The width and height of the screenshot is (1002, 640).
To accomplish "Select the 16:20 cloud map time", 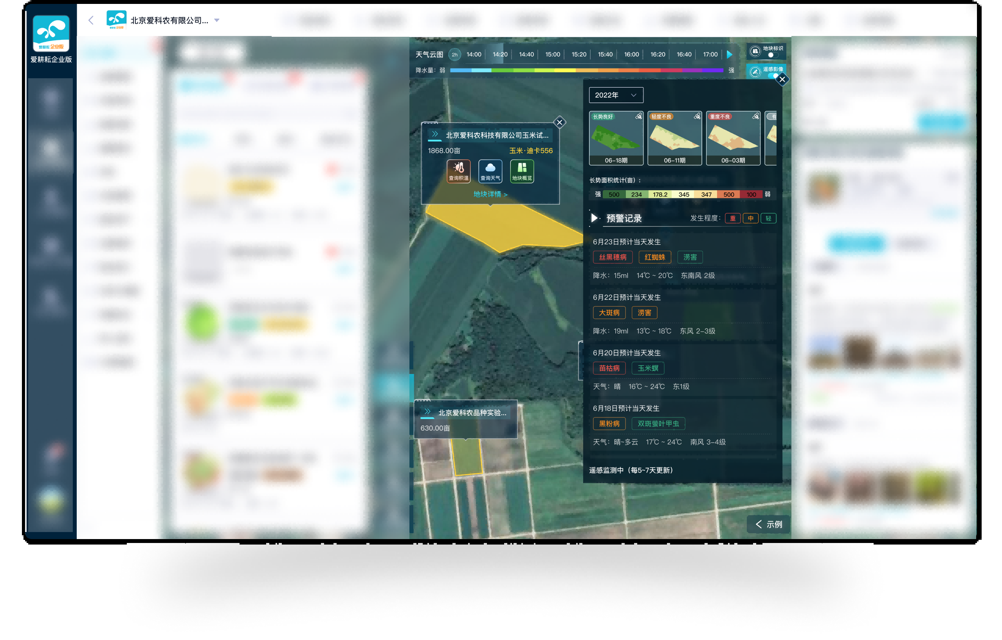I will 658,54.
